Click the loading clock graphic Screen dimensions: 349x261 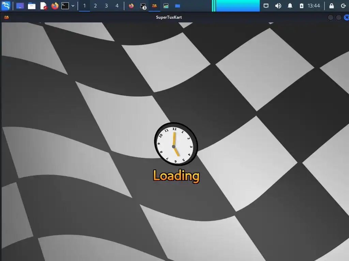point(176,144)
